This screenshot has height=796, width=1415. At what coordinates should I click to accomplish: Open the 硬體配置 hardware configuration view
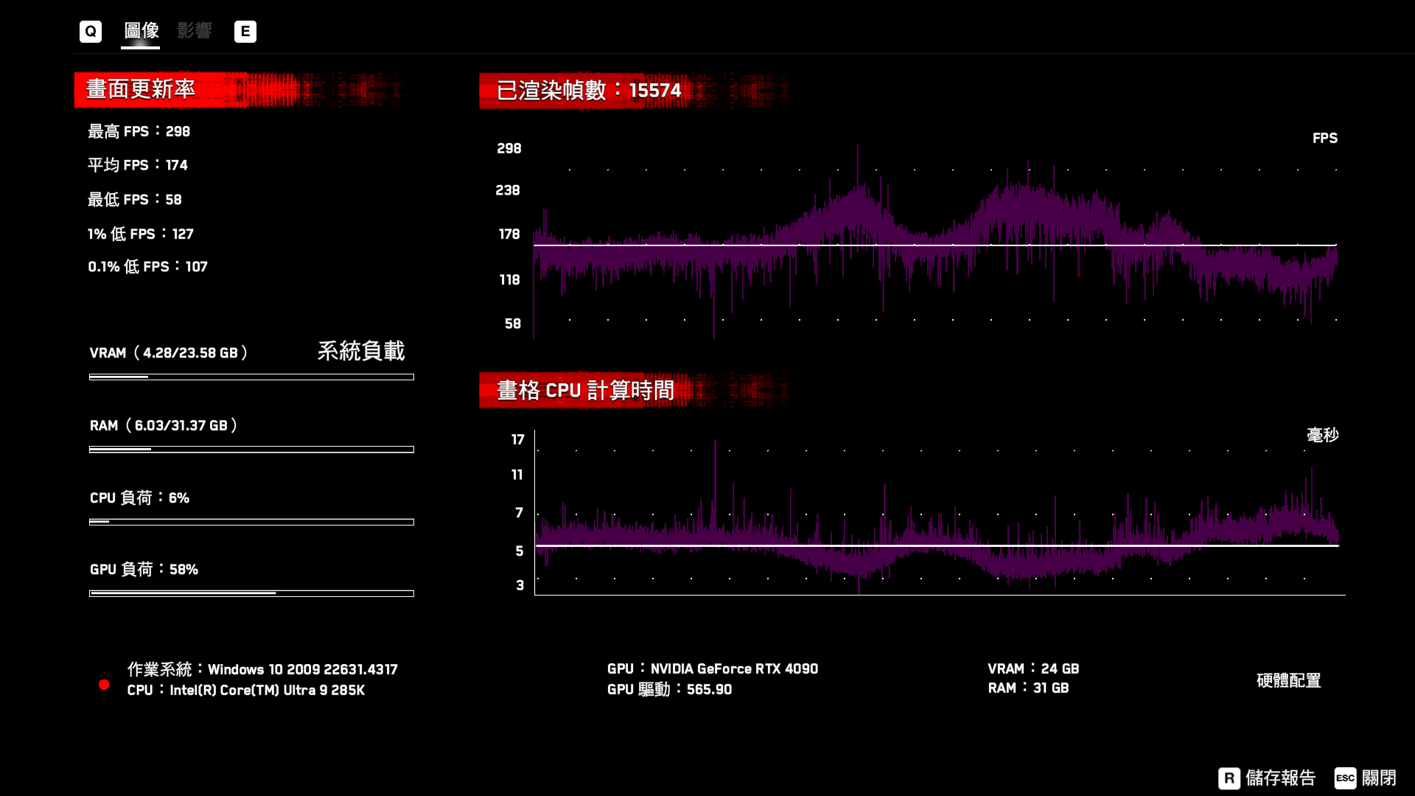pos(1289,682)
